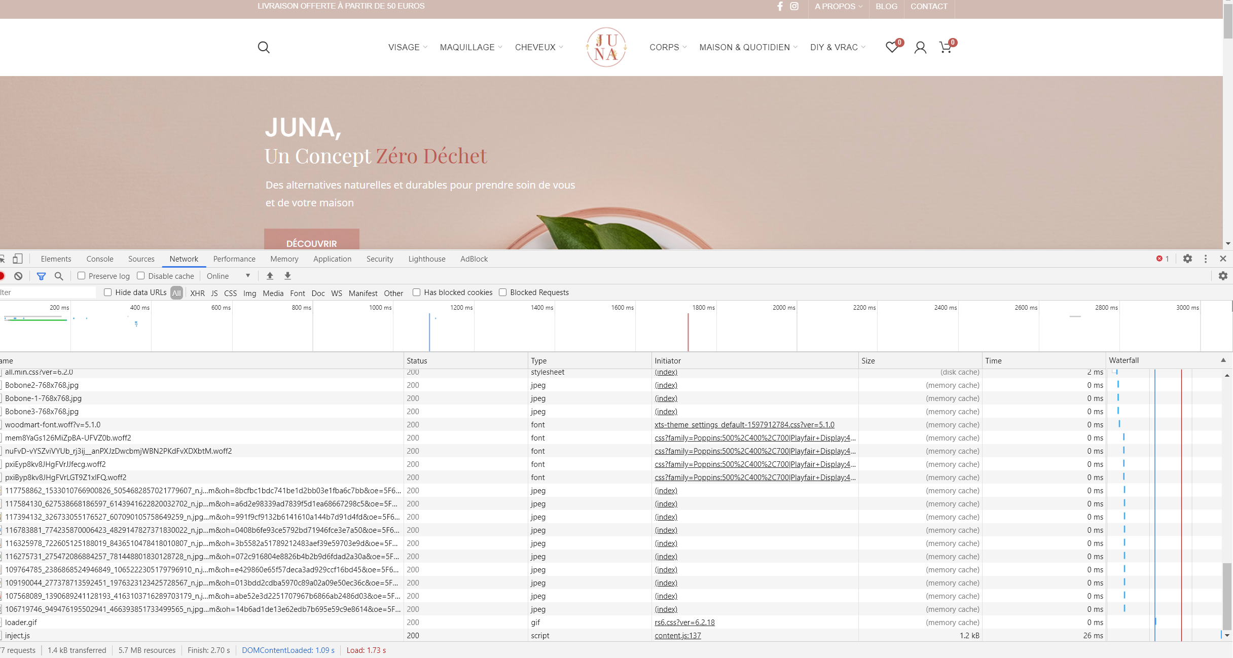The width and height of the screenshot is (1233, 658).
Task: Toggle the device toolbar icon
Action: [18, 259]
